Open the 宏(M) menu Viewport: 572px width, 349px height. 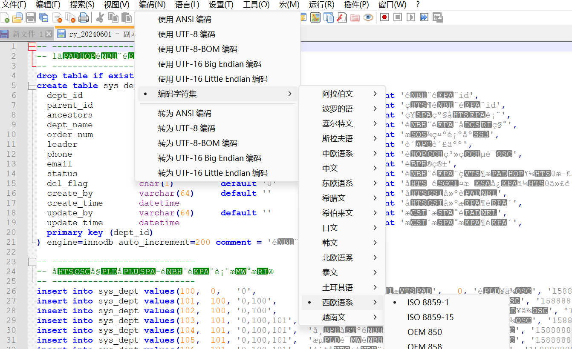tap(289, 5)
